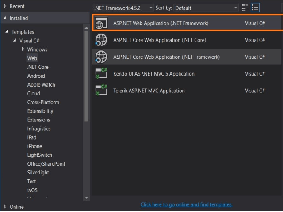Switch to medium icons list view
The height and width of the screenshot is (212, 283).
tap(255, 8)
